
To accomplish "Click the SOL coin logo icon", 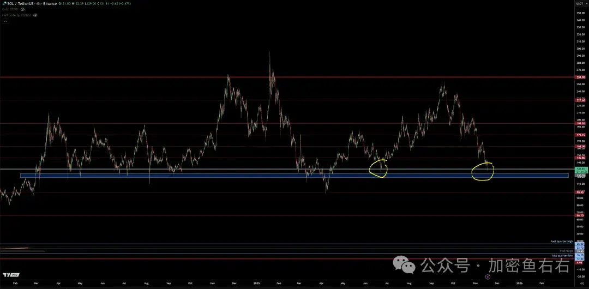I will tap(3, 3).
